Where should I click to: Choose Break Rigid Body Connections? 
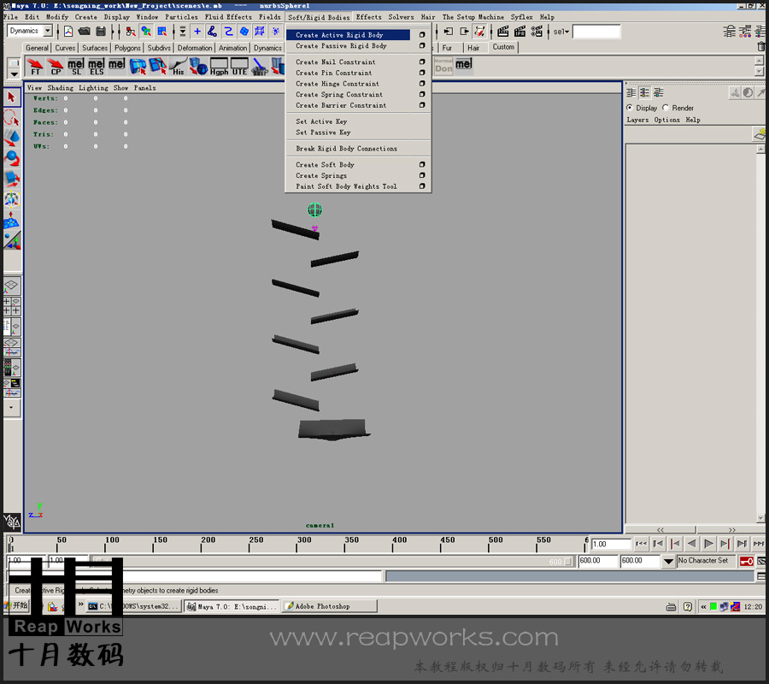click(x=346, y=148)
